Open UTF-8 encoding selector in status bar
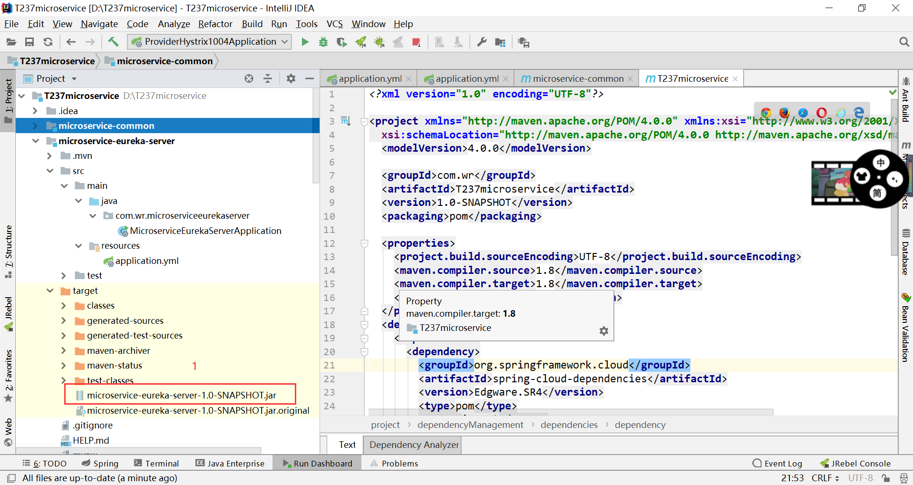The width and height of the screenshot is (913, 485). 860,478
